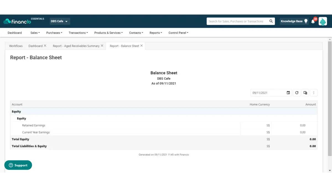The height and width of the screenshot is (187, 332).
Task: Select the Current Year Earnings row
Action: [164, 132]
